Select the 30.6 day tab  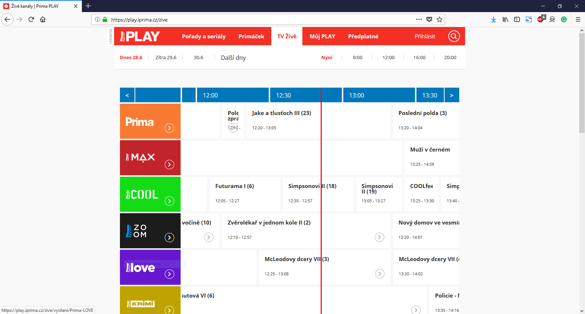click(x=199, y=57)
